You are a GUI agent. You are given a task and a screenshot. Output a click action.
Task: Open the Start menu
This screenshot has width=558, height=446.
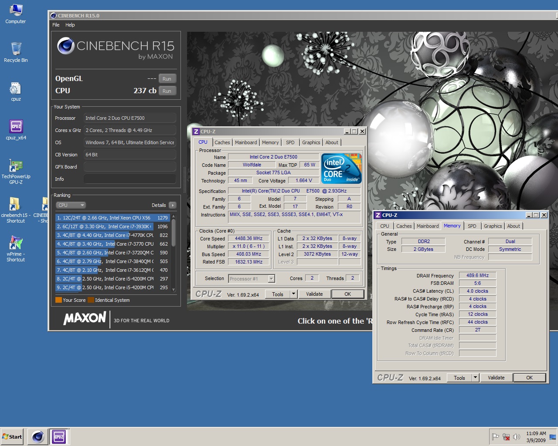[12, 437]
